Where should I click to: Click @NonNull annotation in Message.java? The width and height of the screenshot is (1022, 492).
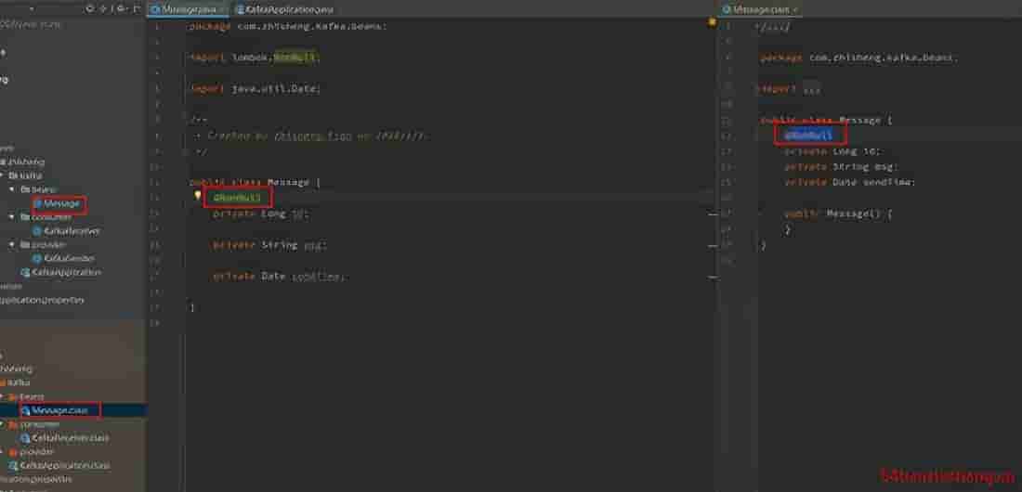(237, 196)
